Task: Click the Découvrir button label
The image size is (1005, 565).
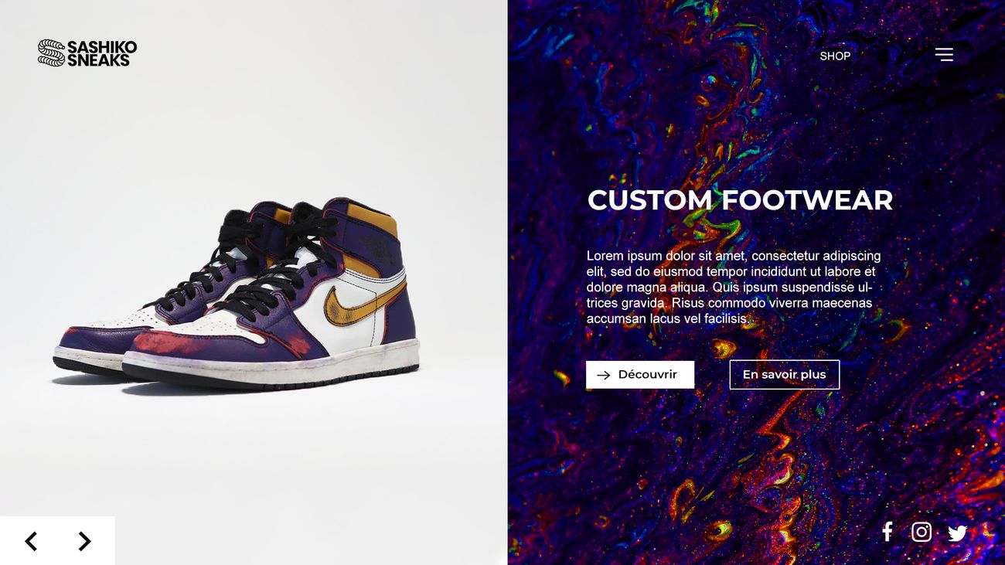Action: click(x=647, y=374)
